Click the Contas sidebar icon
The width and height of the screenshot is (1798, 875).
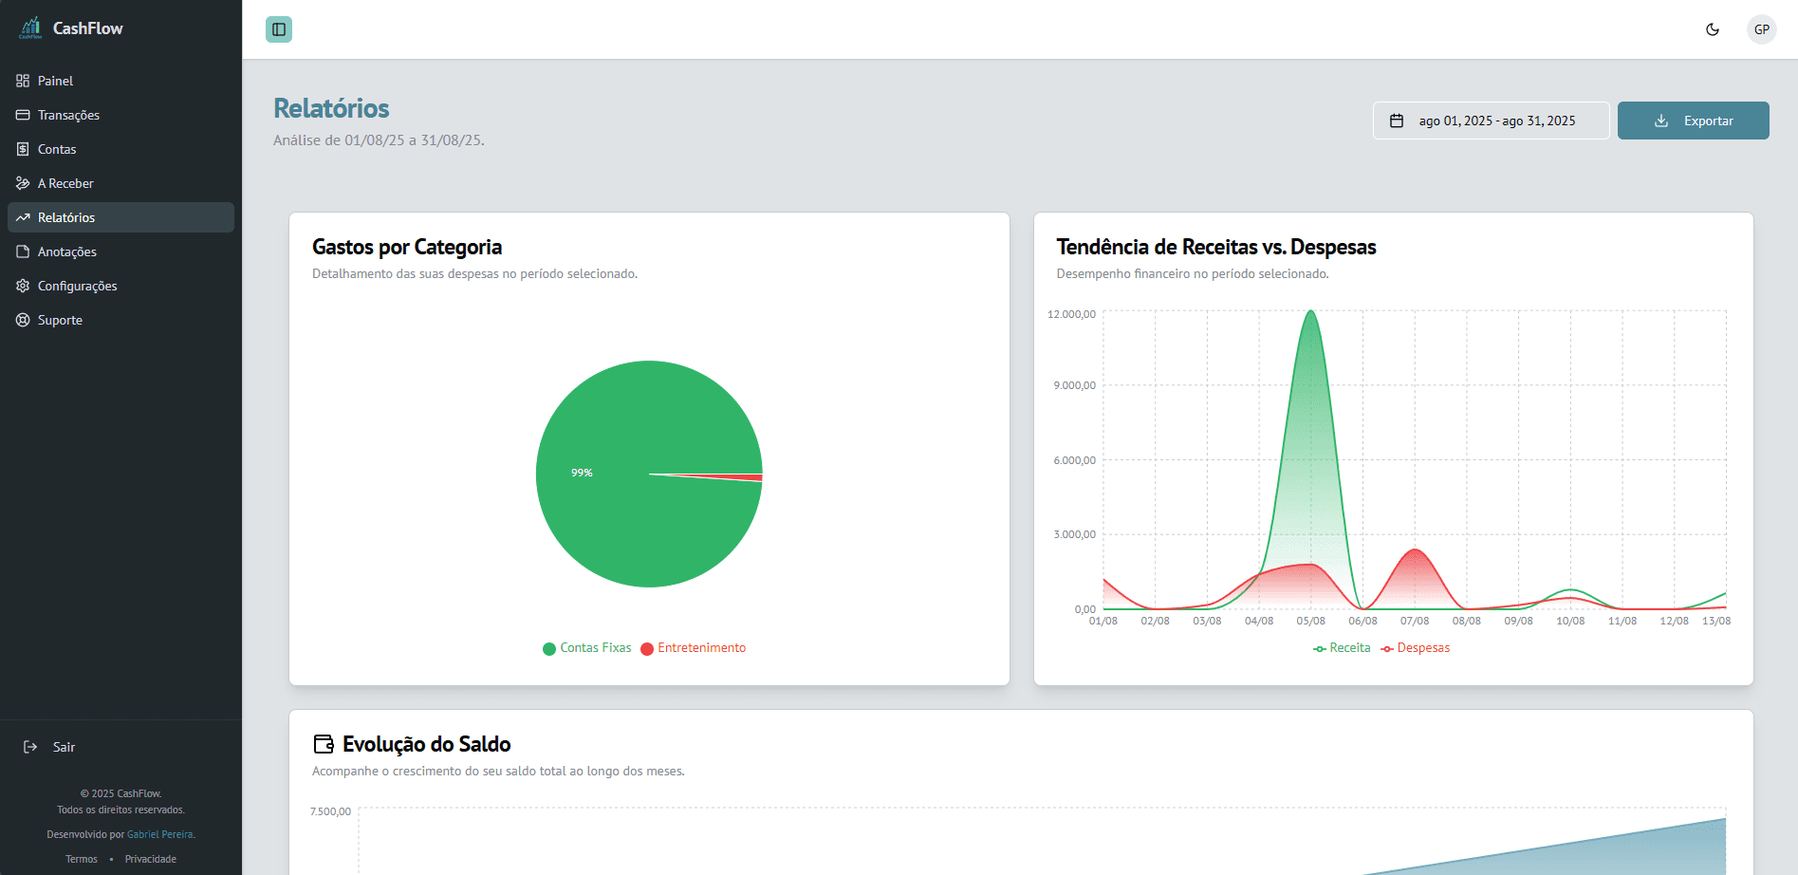tap(23, 149)
